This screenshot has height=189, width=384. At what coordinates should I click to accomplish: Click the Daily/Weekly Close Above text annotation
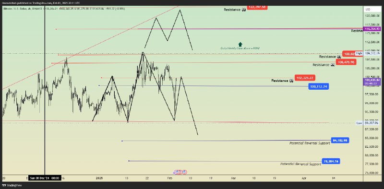(x=240, y=48)
